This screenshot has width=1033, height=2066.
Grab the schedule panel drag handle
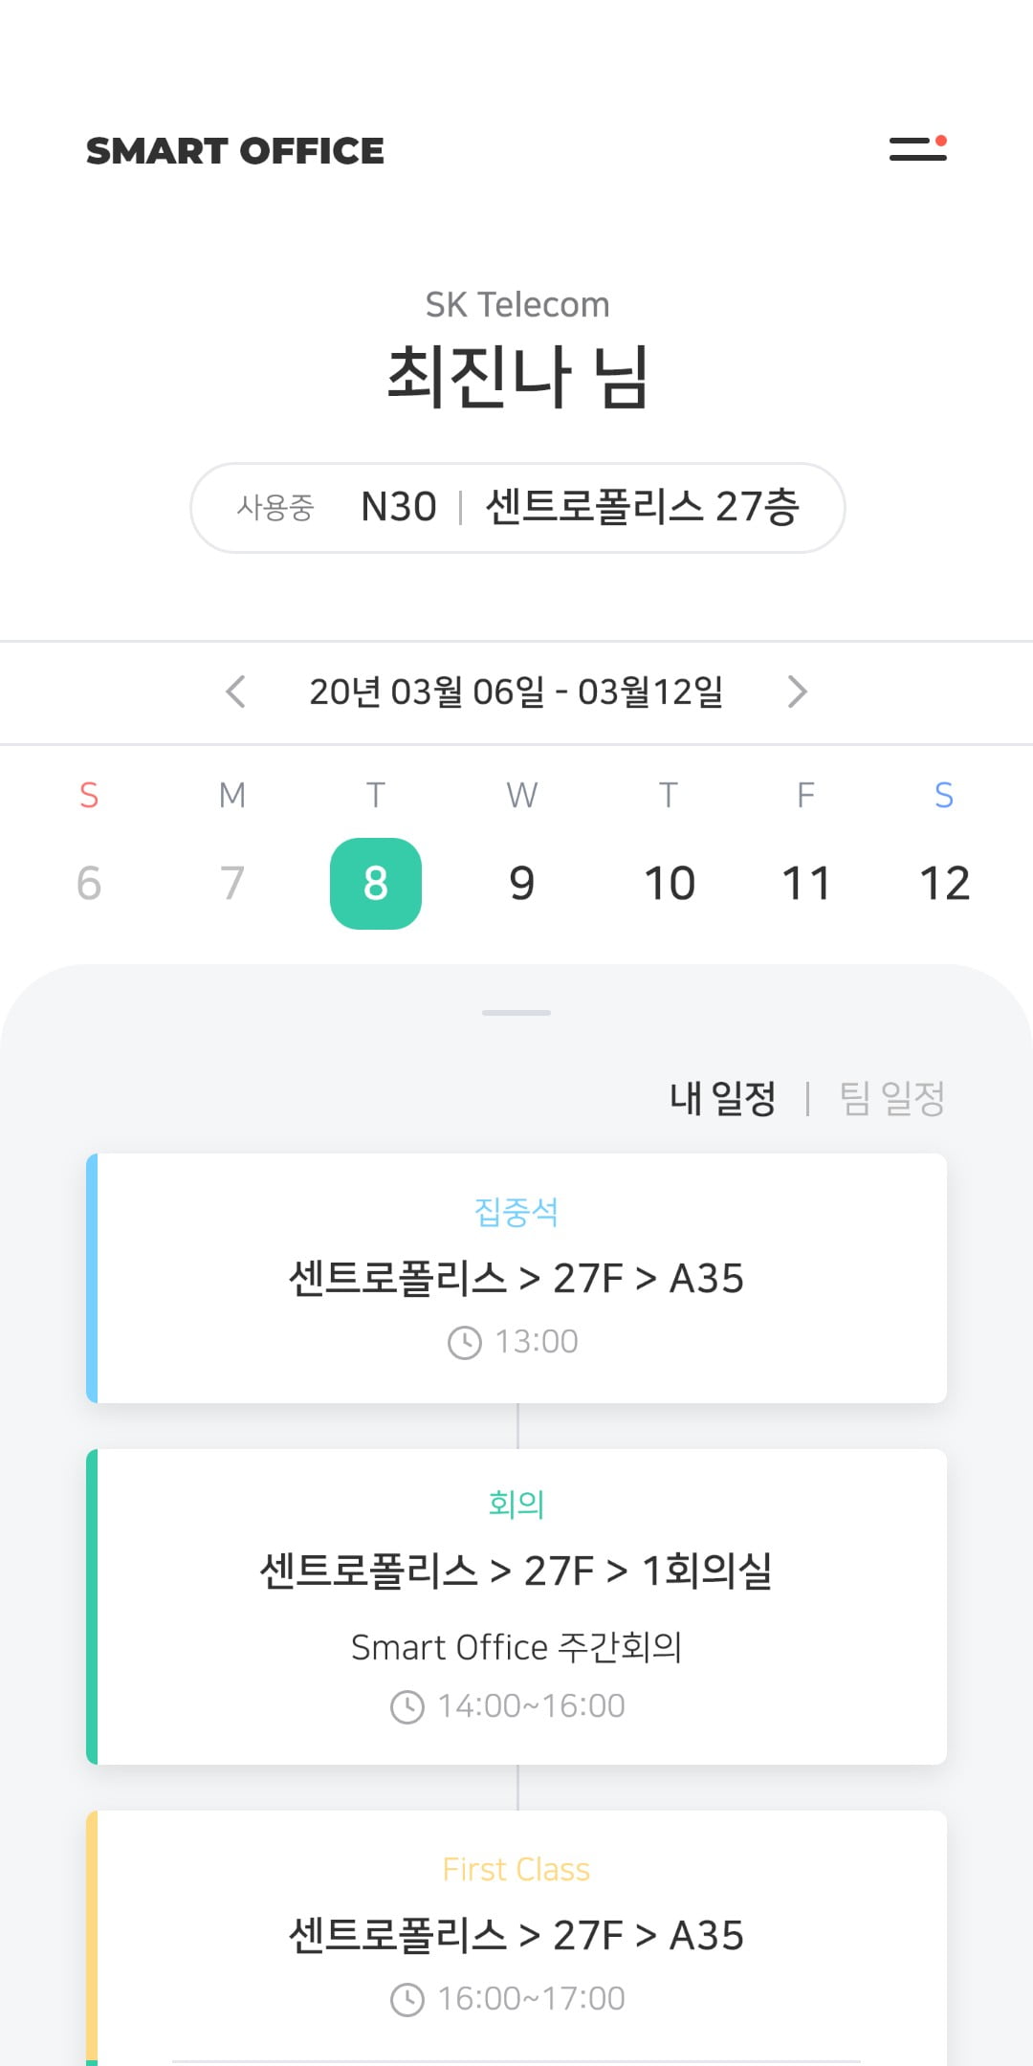click(516, 1012)
